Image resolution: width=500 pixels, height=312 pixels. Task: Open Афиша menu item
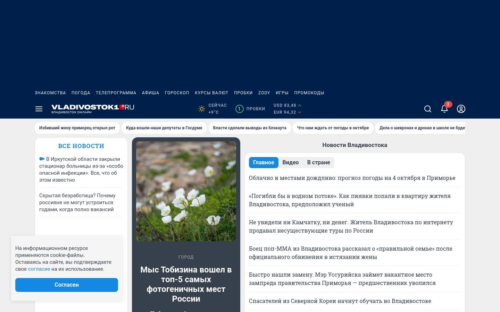tap(151, 93)
